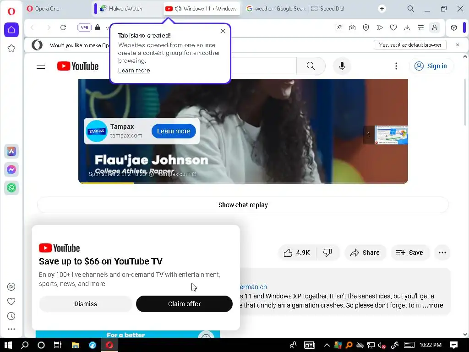469x352 pixels.
Task: Open Pinboards heart icon in sidebar
Action: [x=11, y=302]
